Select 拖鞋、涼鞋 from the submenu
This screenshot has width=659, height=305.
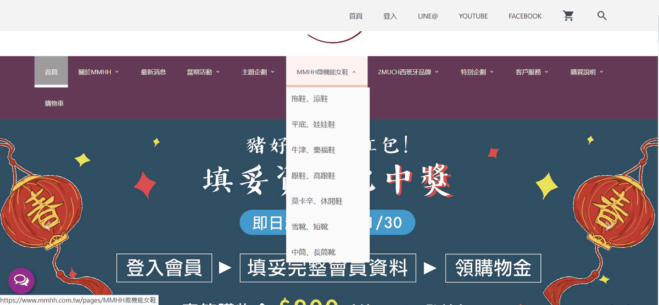click(310, 99)
